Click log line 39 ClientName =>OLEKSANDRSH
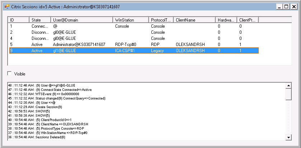 [48, 124]
